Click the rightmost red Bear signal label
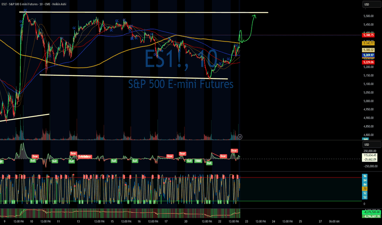This screenshot has height=225, width=382. pyautogui.click(x=234, y=151)
